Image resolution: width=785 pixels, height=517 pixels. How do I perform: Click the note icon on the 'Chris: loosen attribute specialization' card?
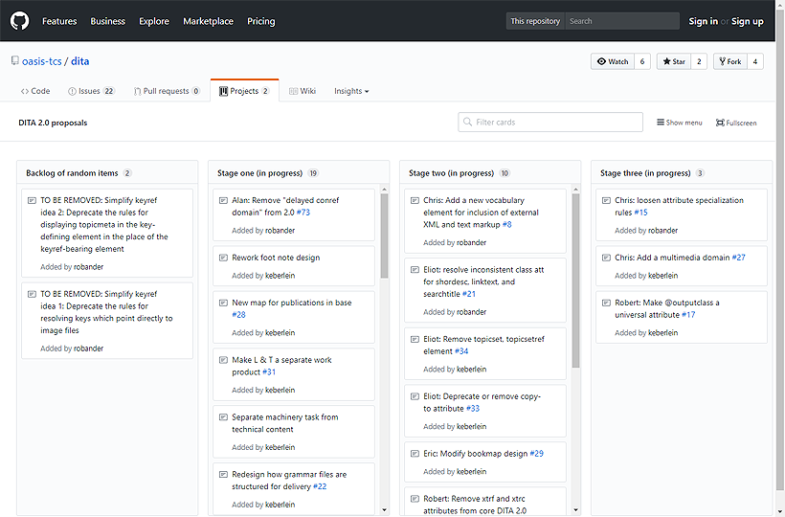pyautogui.click(x=606, y=200)
